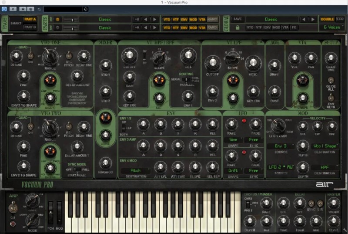Toggle VTO Two Quad ON switch
The width and height of the screenshot is (348, 234).
coord(30,127)
